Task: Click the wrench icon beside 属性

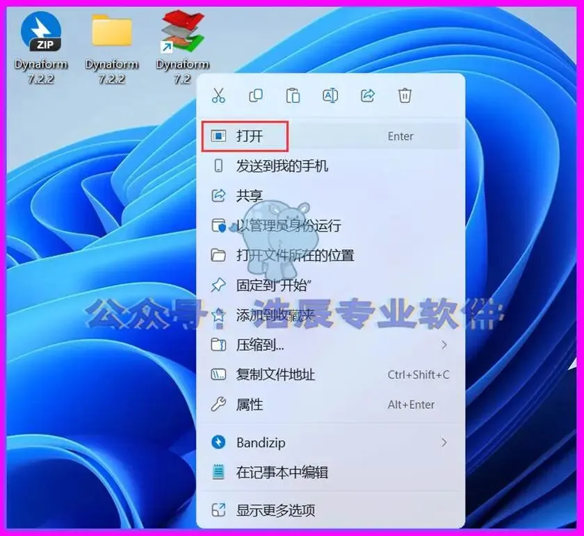Action: [x=218, y=405]
